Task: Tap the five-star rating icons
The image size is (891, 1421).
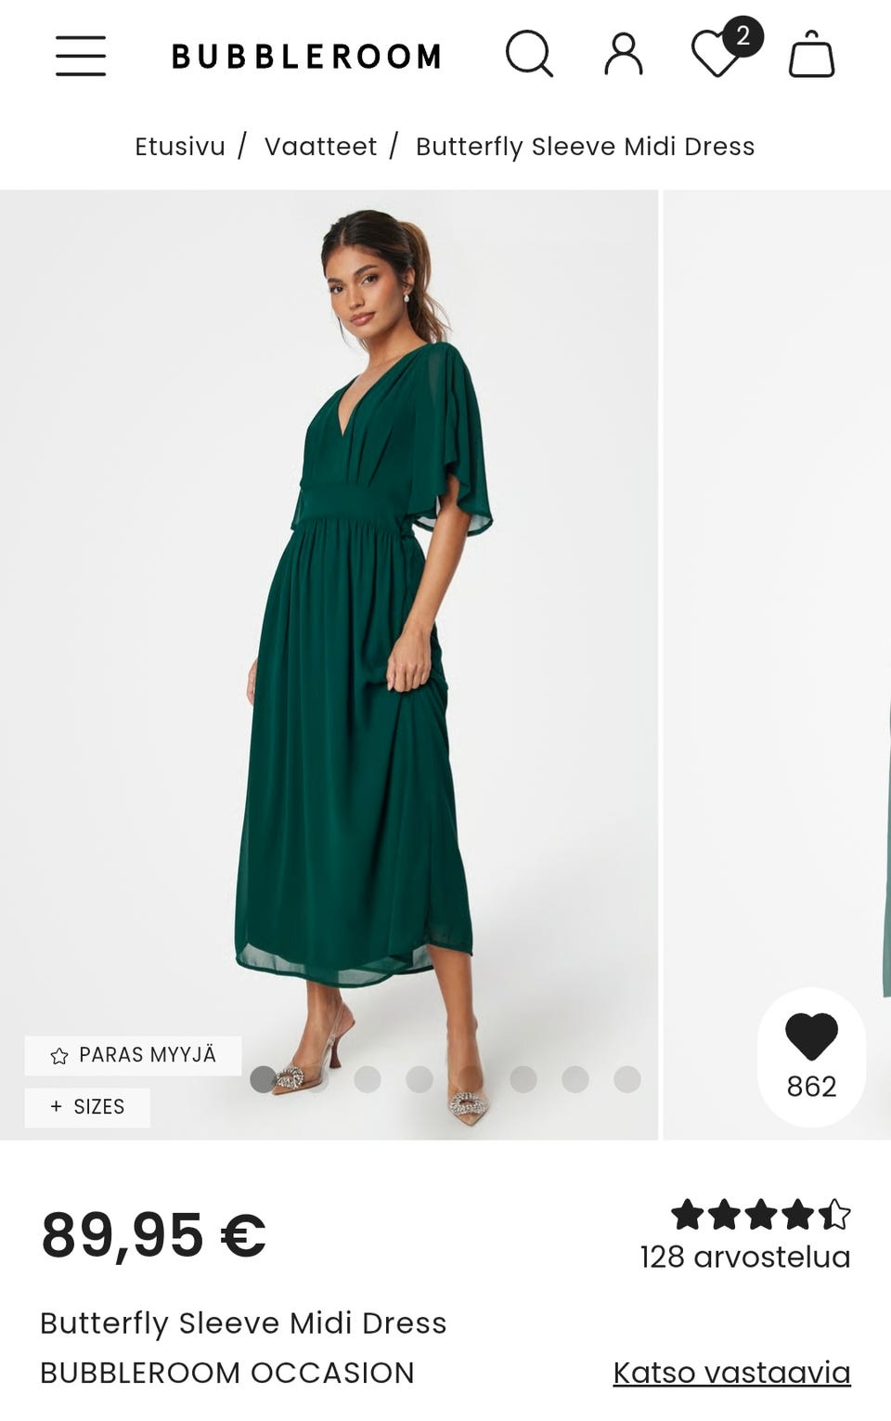Action: tap(760, 1214)
